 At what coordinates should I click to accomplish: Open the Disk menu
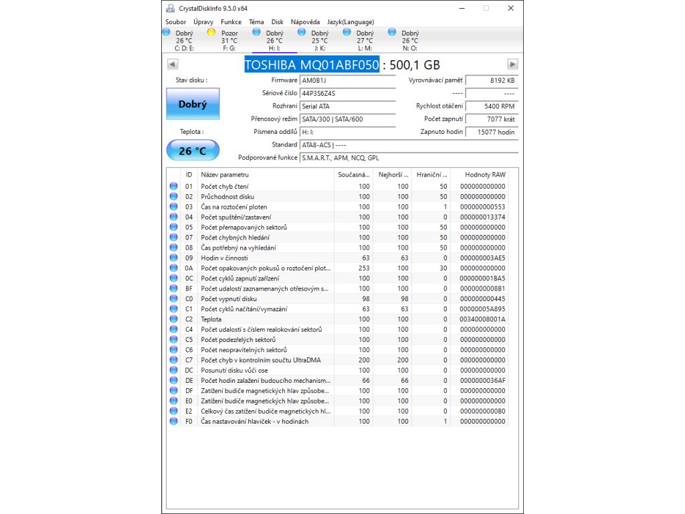pyautogui.click(x=278, y=22)
